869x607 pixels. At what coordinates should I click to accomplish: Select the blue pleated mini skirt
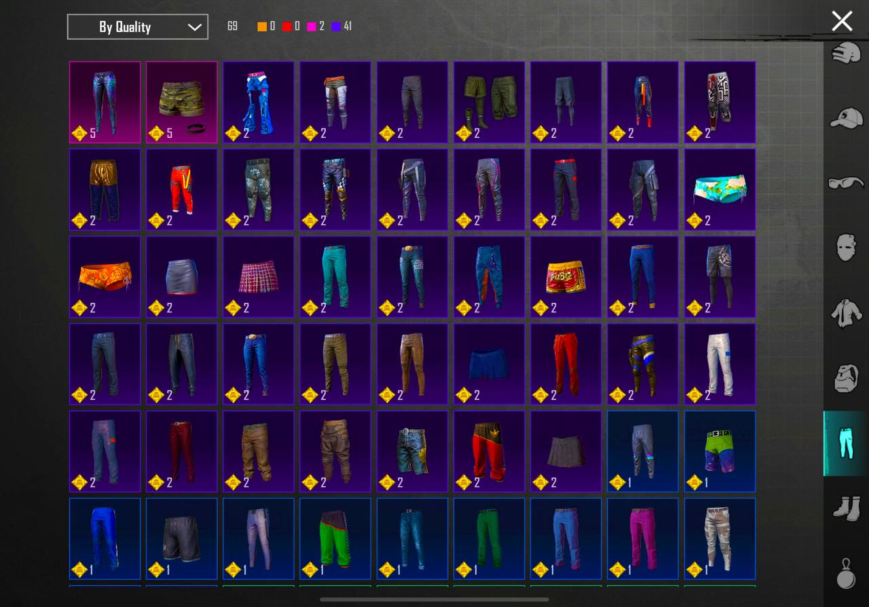click(489, 364)
